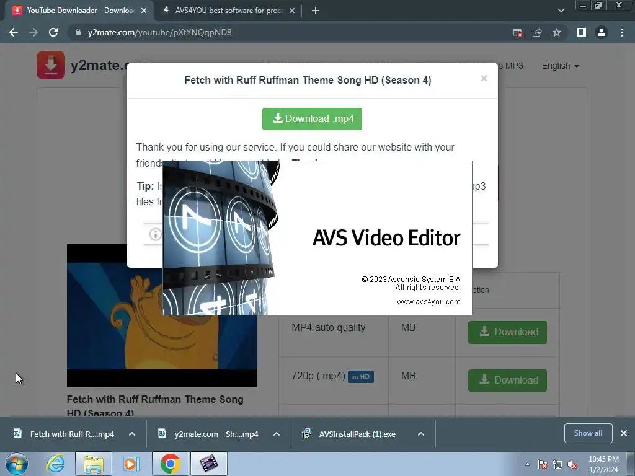Click the MP4 auto quality table cell
This screenshot has width=635, height=476.
point(334,332)
